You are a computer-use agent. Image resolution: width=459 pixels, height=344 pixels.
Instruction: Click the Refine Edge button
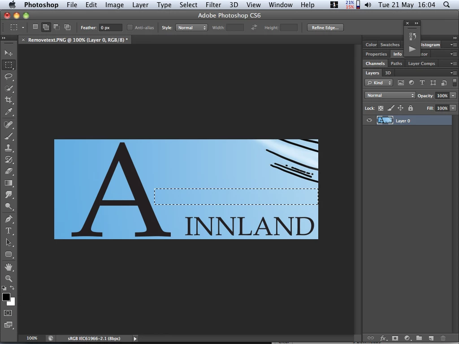tap(325, 27)
